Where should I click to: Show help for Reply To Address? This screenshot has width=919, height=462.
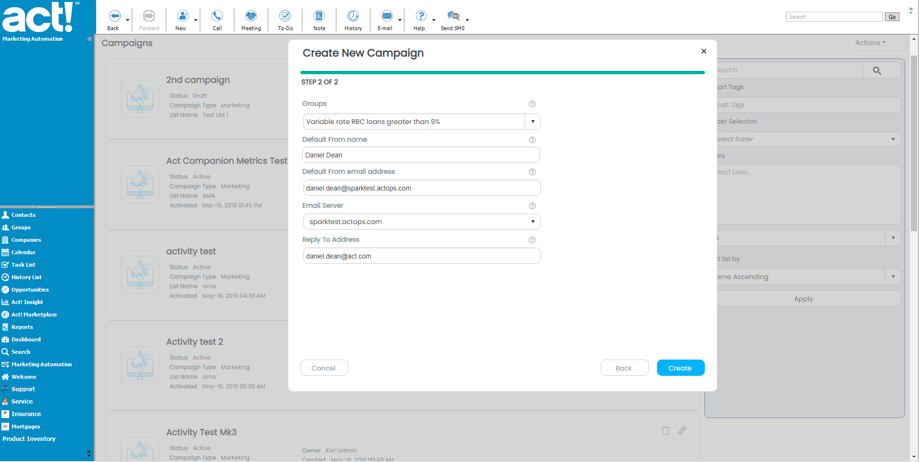[532, 240]
